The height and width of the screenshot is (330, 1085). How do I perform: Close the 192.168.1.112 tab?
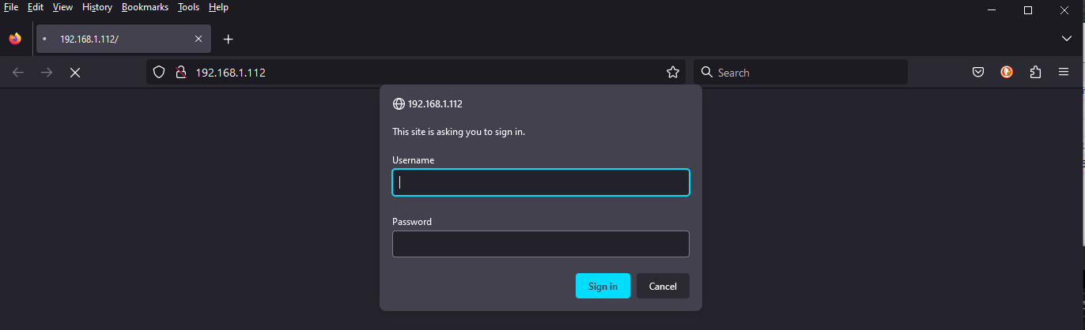pos(198,39)
